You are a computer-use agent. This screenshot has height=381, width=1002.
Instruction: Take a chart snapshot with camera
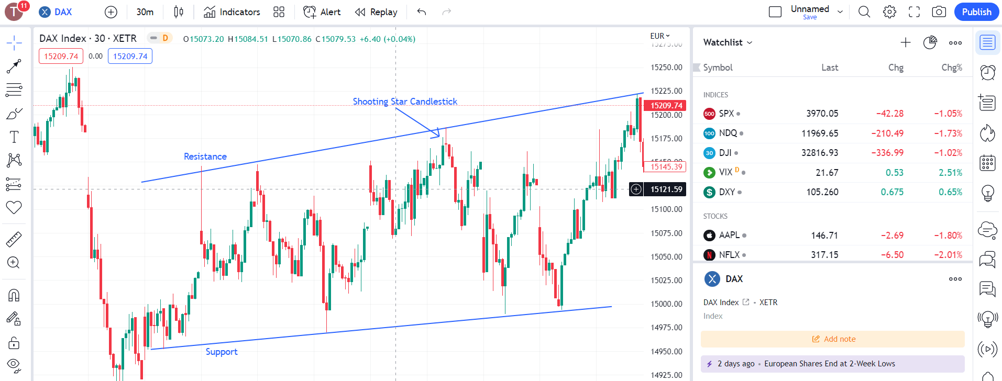tap(939, 12)
